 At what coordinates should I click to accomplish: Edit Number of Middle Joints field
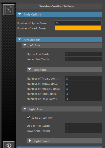point(83,89)
